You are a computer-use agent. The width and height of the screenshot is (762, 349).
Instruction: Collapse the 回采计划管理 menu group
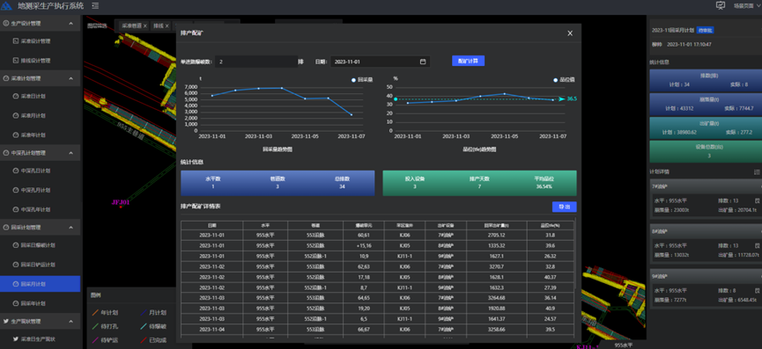pyautogui.click(x=71, y=228)
